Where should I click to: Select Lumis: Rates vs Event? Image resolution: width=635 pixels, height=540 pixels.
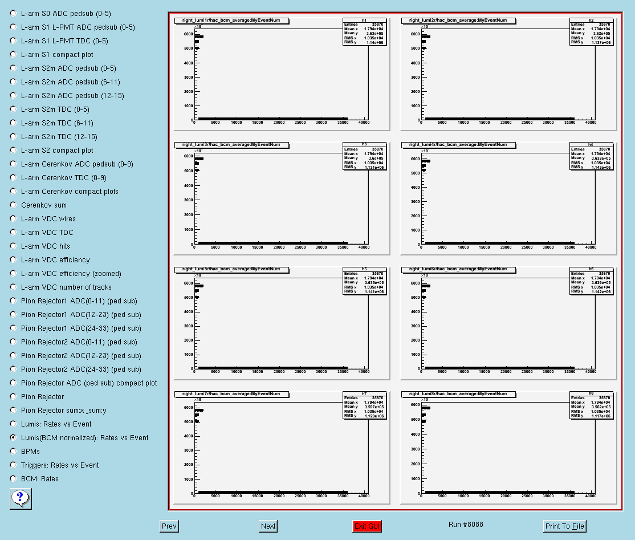click(13, 424)
